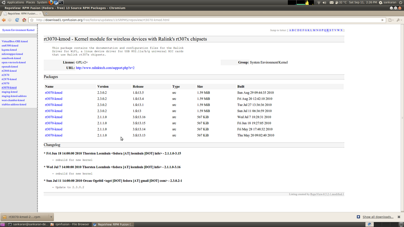Open the sankaran user status menu
The image size is (404, 227).
pyautogui.click(x=388, y=2)
